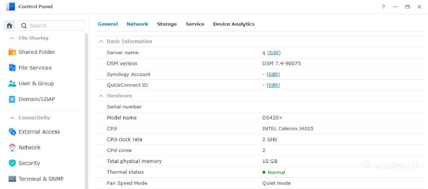Collapse the Connectivity section
Image resolution: width=428 pixels, height=189 pixels.
(12, 118)
